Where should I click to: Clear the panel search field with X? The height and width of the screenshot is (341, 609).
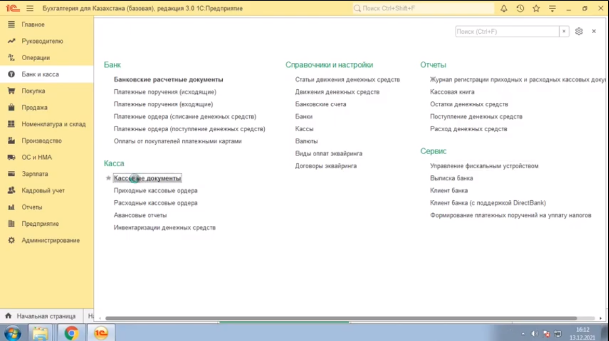564,32
